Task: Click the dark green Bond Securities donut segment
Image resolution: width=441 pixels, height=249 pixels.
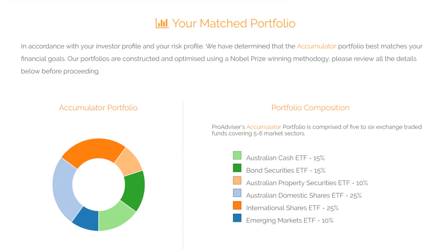Action: tap(135, 190)
